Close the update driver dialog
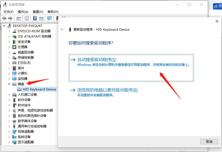This screenshot has width=222, height=152. [217, 21]
